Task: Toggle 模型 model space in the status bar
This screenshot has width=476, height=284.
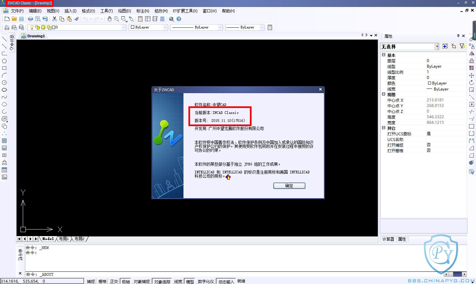Action: coord(190,281)
